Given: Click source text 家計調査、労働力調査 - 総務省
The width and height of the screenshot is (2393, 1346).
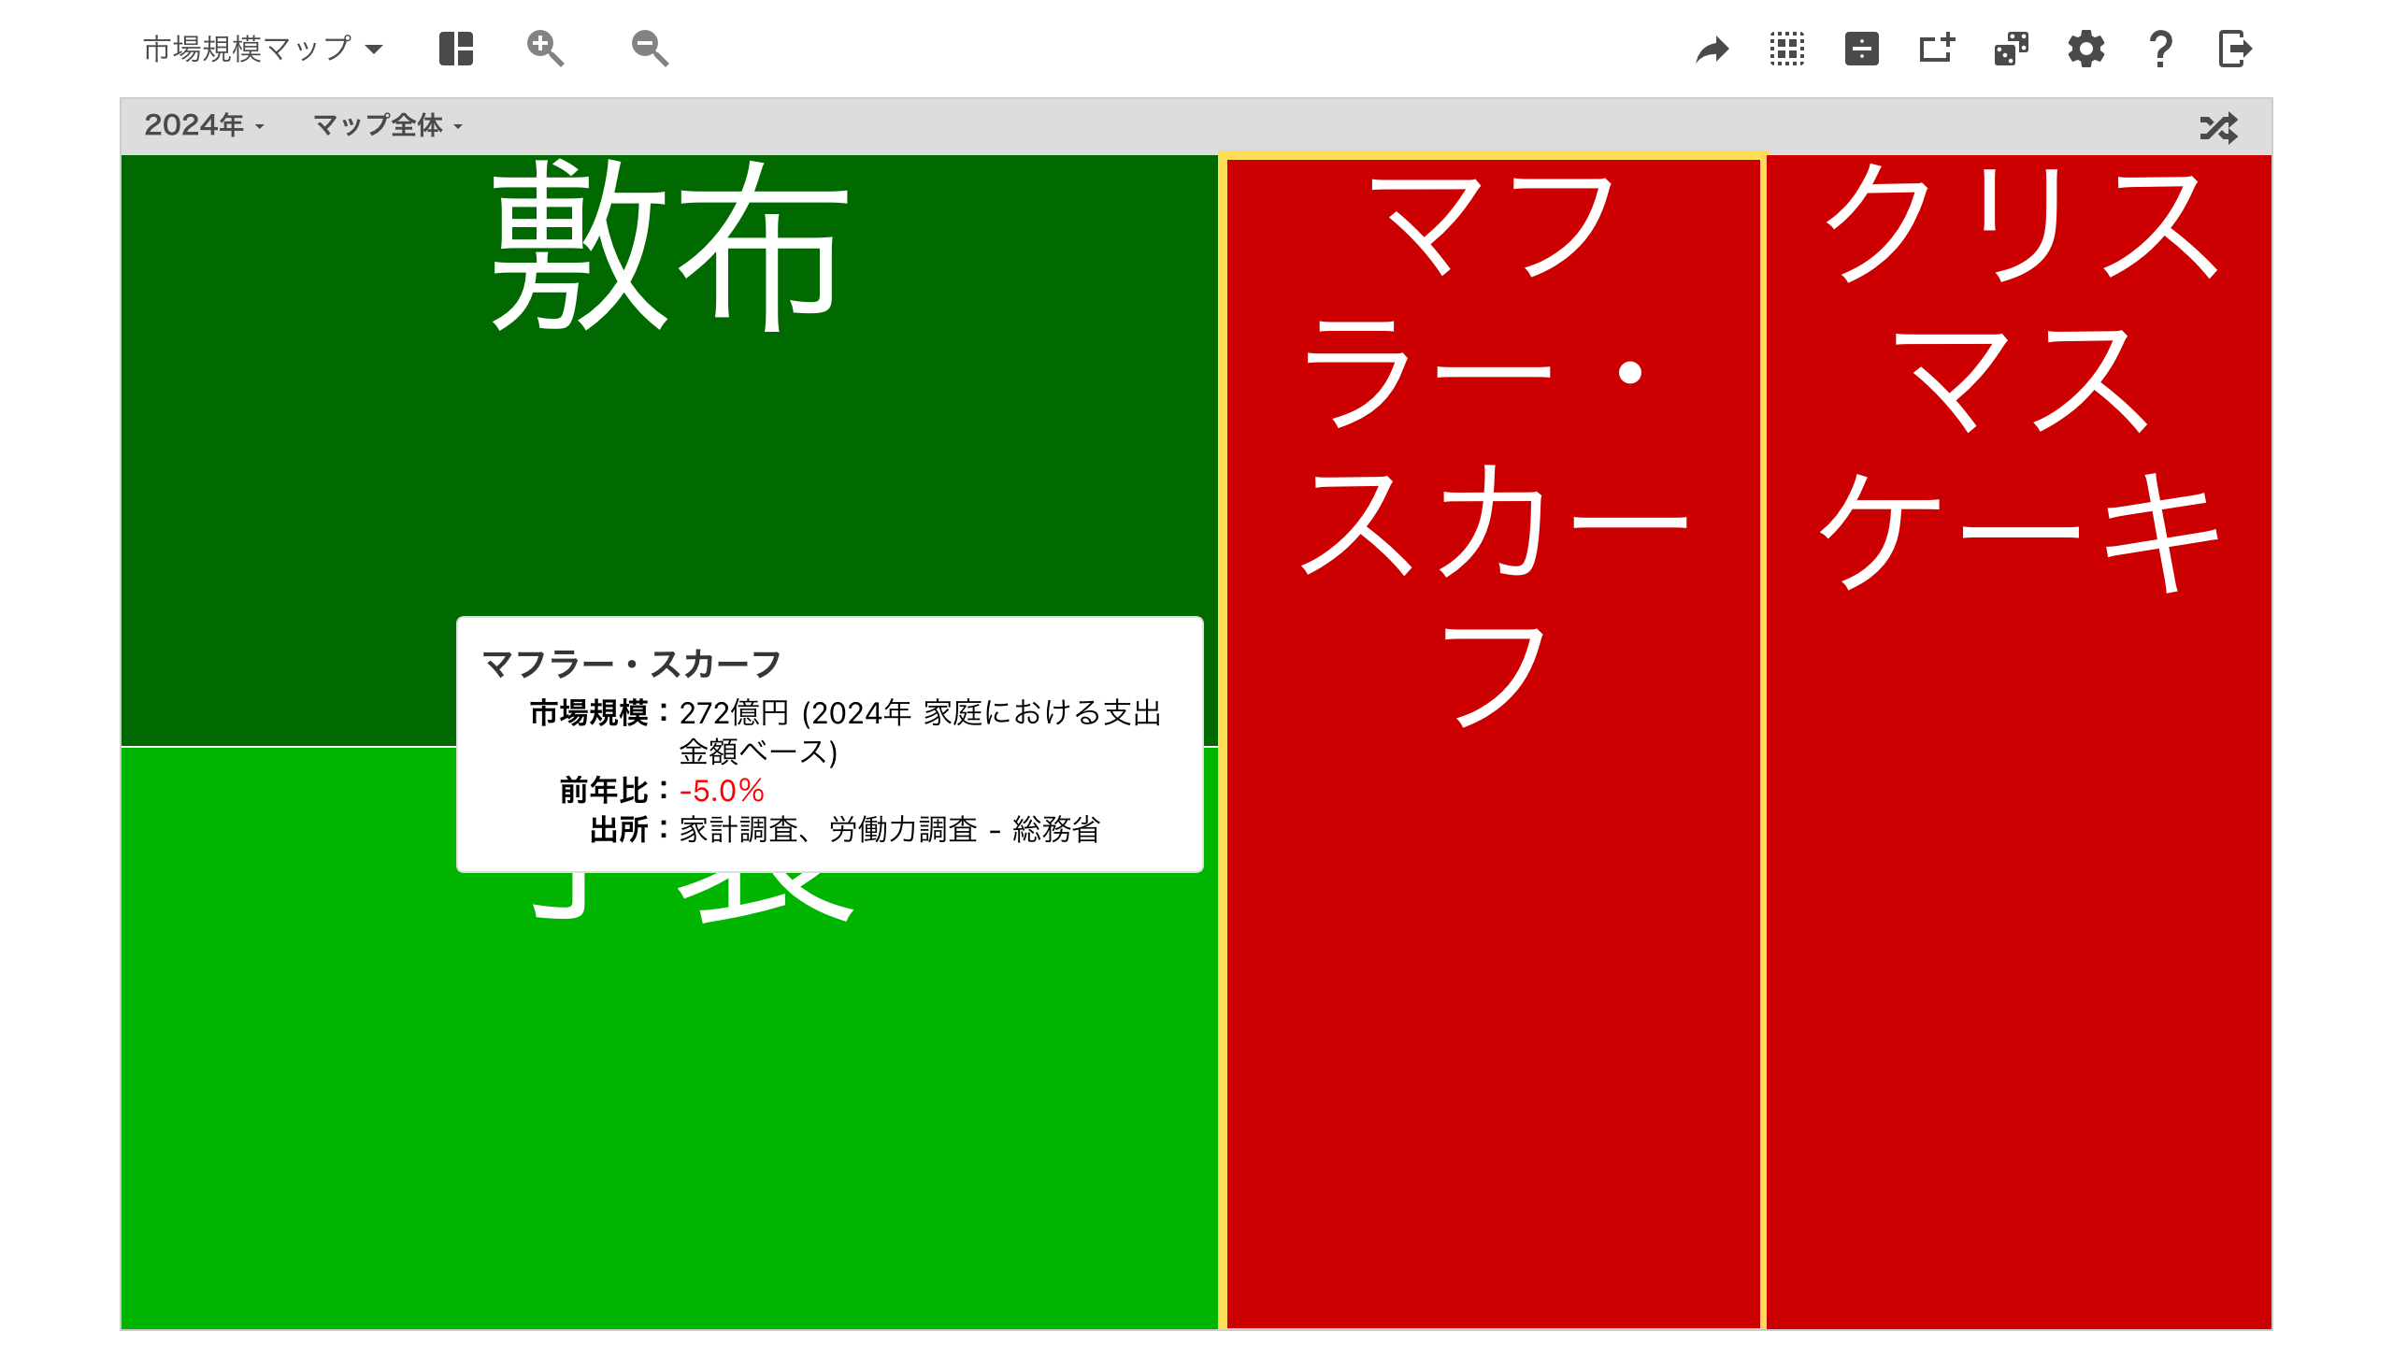Looking at the screenshot, I should [890, 829].
